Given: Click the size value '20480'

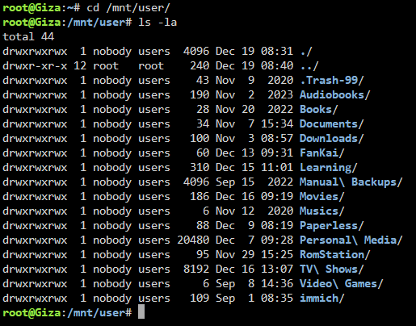Looking at the screenshot, I should [x=193, y=240].
